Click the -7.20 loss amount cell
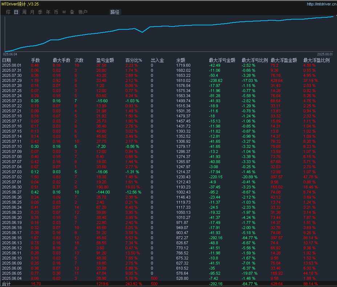337x287 pixels. click(x=101, y=146)
